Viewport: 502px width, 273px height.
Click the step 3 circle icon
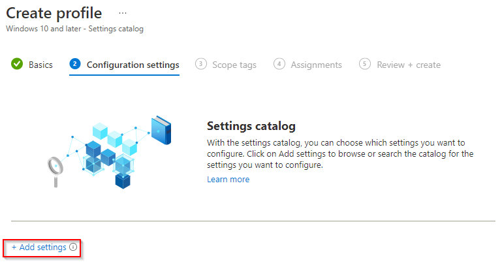tap(201, 64)
